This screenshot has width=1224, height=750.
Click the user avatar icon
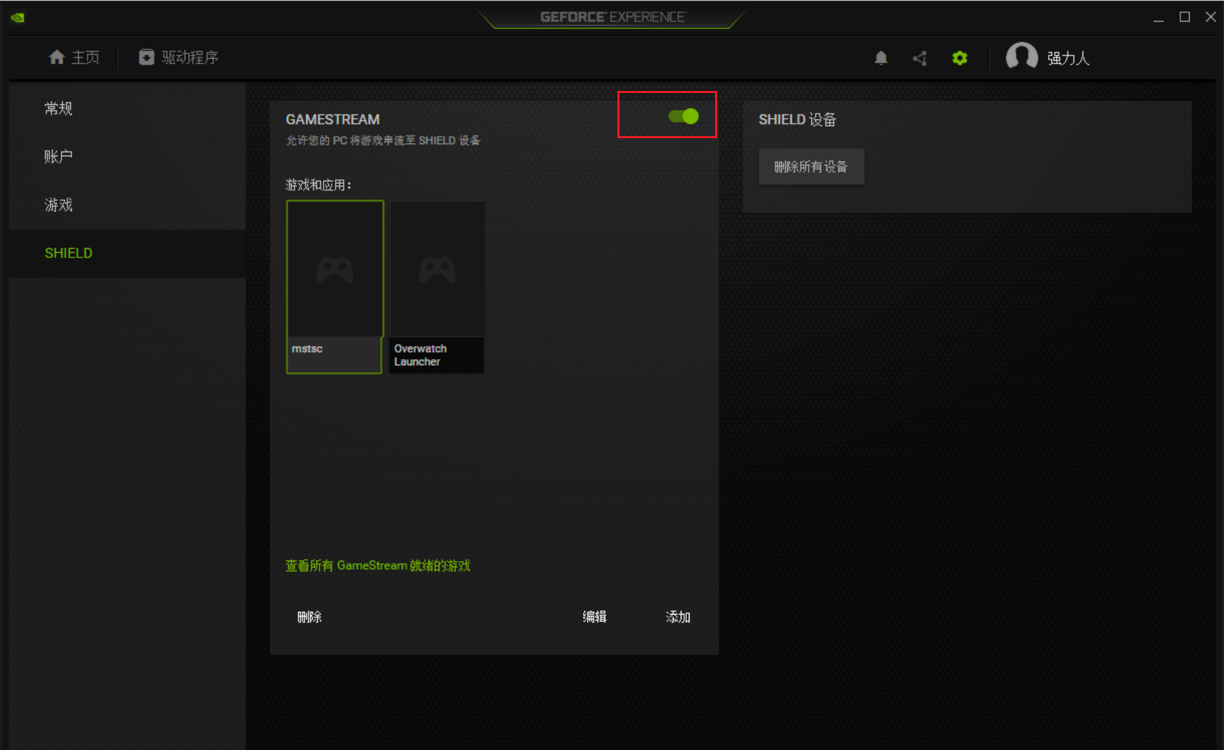point(1022,57)
